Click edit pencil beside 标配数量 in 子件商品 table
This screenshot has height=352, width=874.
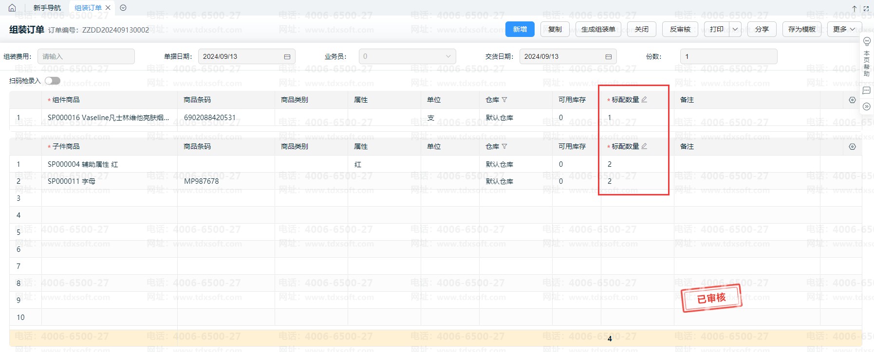tap(644, 146)
